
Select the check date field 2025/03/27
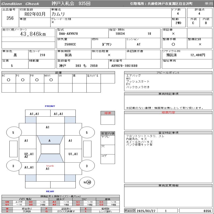point(146,211)
